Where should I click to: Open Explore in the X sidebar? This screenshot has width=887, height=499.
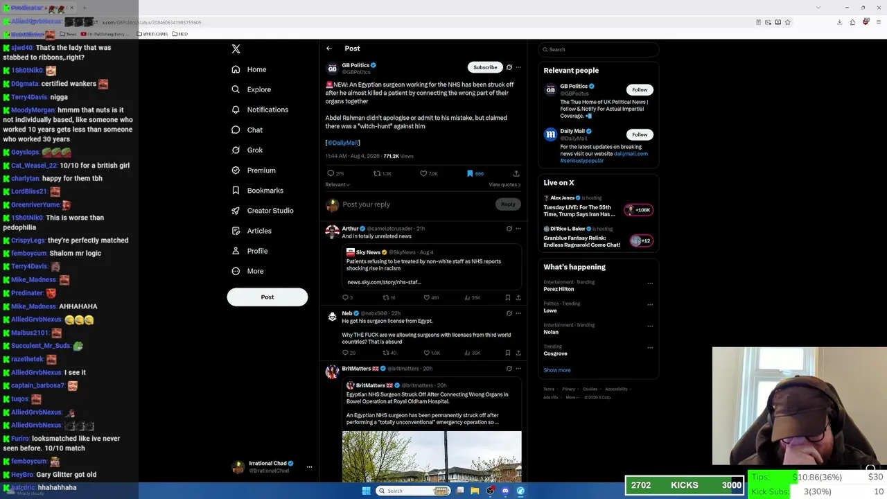[x=251, y=89]
